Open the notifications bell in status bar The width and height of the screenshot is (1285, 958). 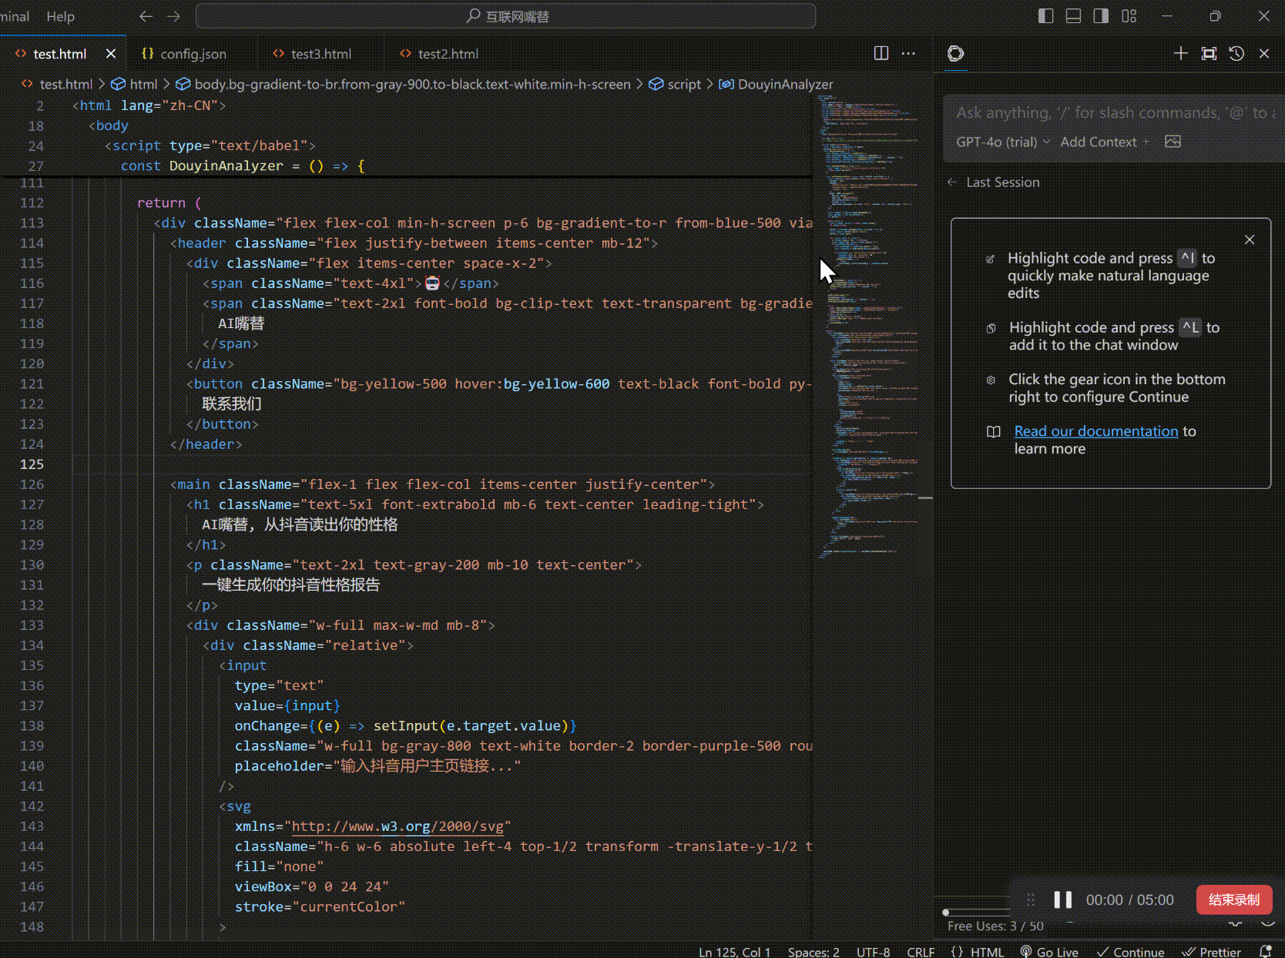tap(1265, 952)
